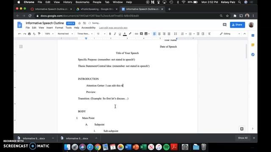Open the Times New Roman font dropdown
The width and height of the screenshot is (271, 152).
85,34
